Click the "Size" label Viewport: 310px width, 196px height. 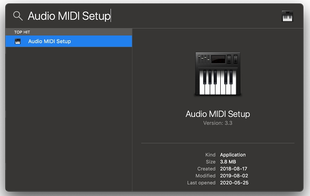click(x=211, y=162)
